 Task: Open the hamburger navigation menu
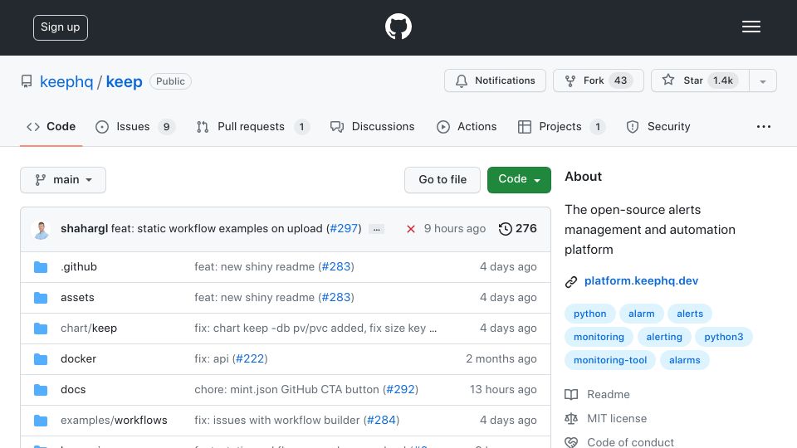tap(751, 27)
